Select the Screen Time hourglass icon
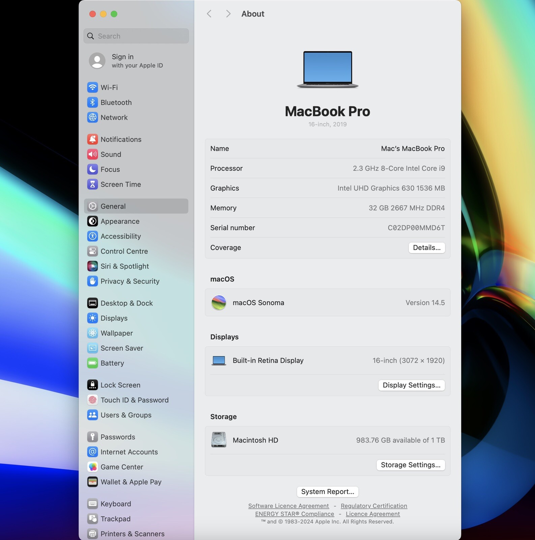 coord(92,184)
